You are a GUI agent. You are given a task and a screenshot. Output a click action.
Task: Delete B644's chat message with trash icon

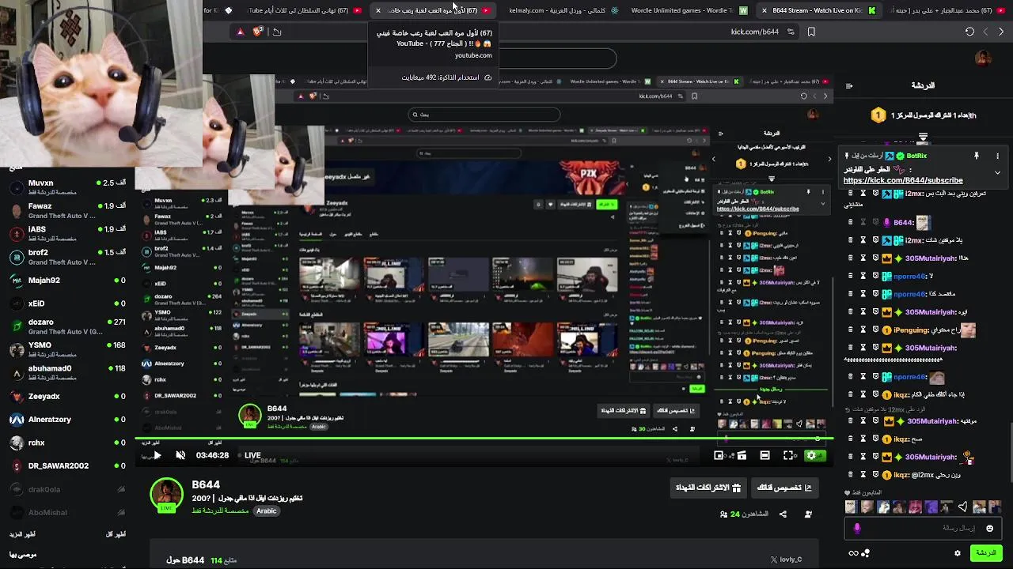pos(851,222)
